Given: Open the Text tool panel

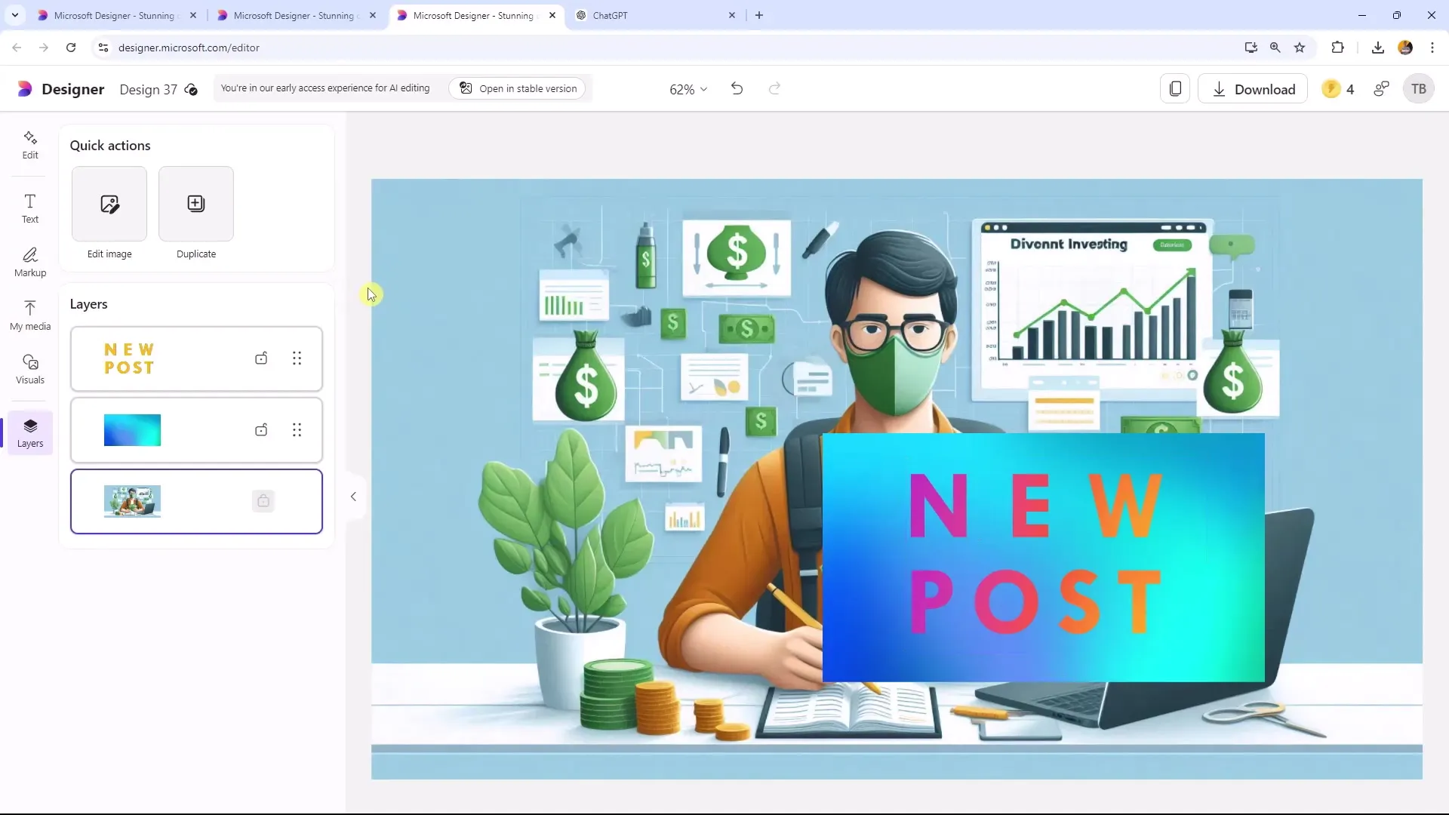Looking at the screenshot, I should 30,208.
